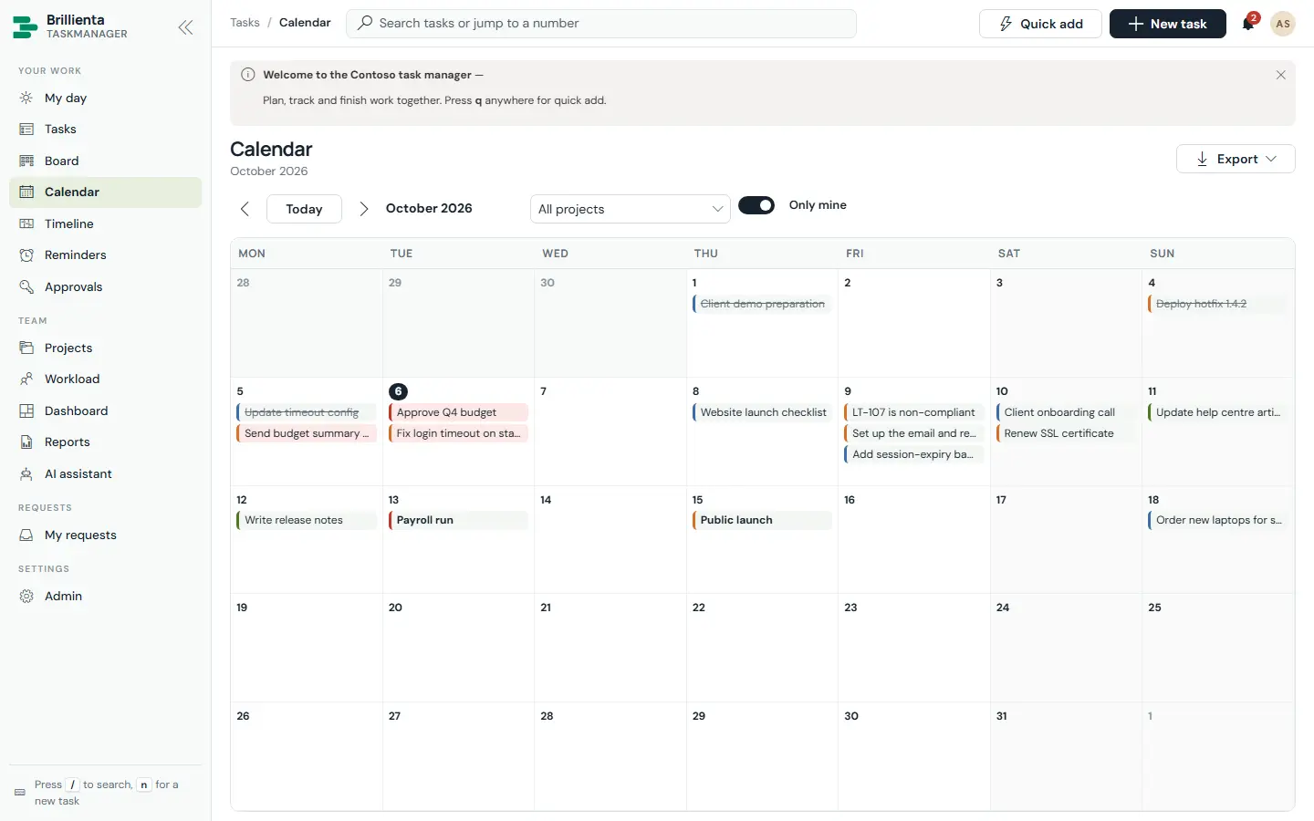Dismiss the welcome banner

(1280, 75)
